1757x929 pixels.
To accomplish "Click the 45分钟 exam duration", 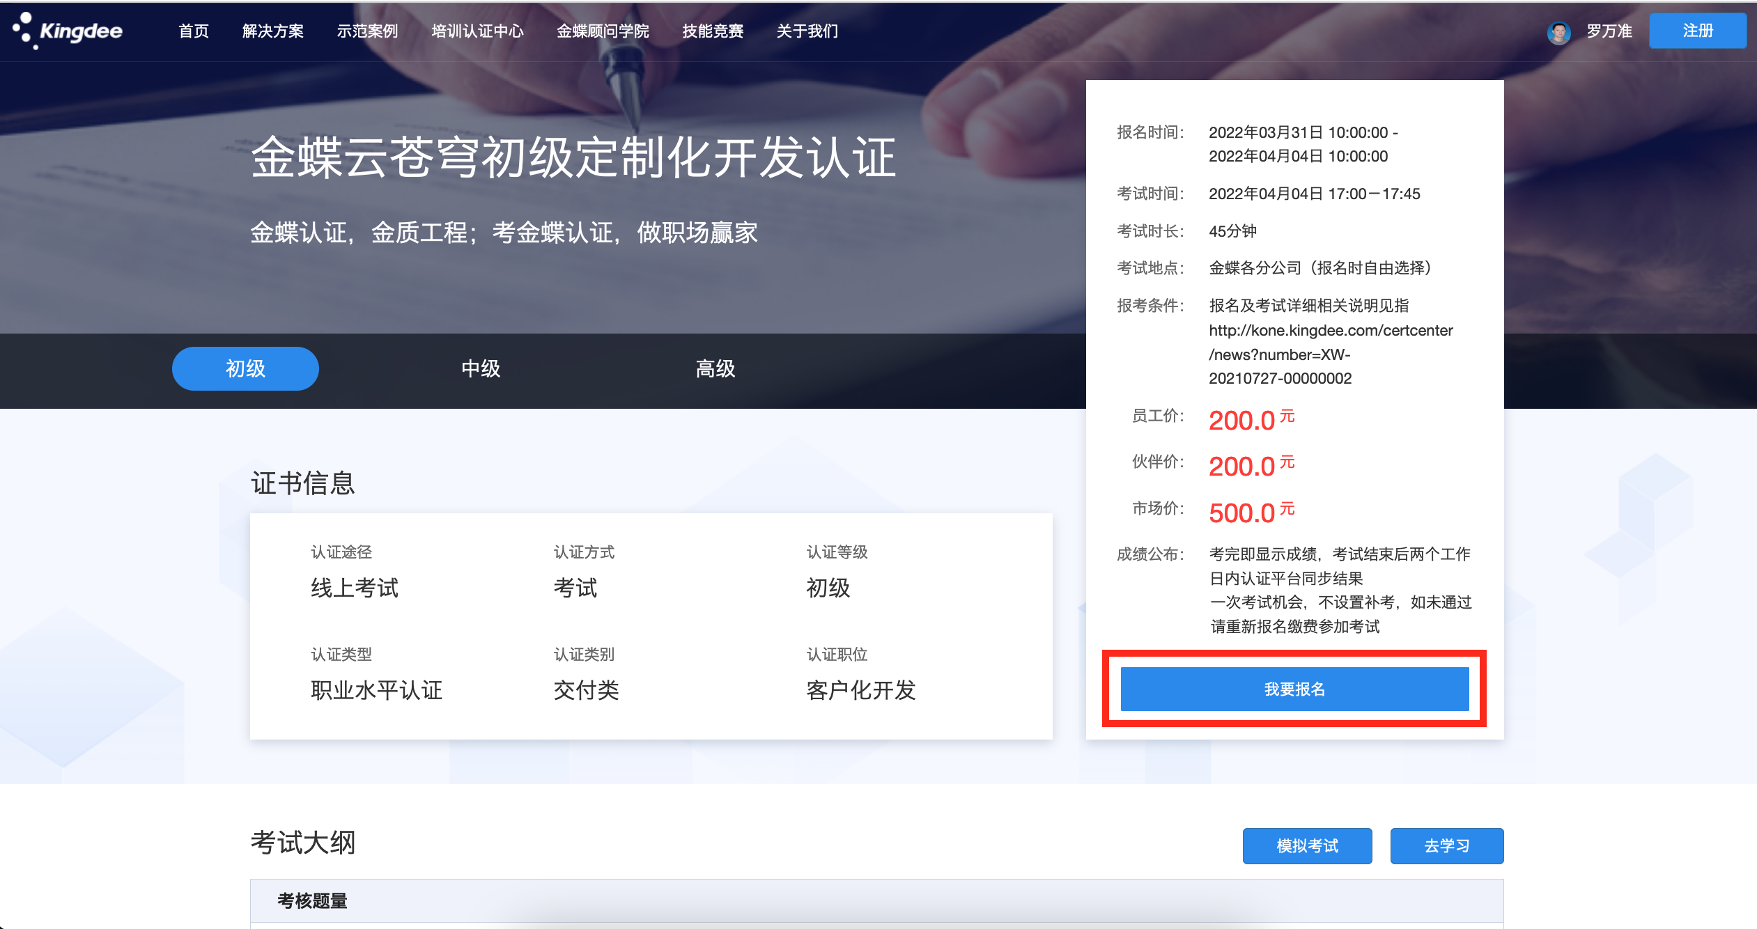I will (x=1232, y=231).
